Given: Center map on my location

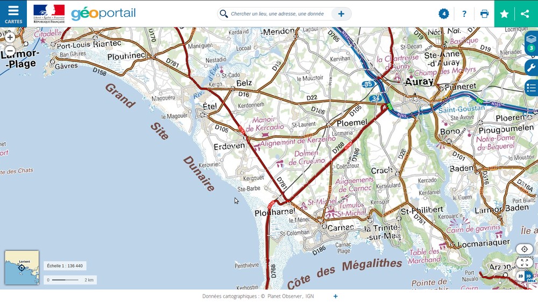Looking at the screenshot, I should click(x=524, y=249).
